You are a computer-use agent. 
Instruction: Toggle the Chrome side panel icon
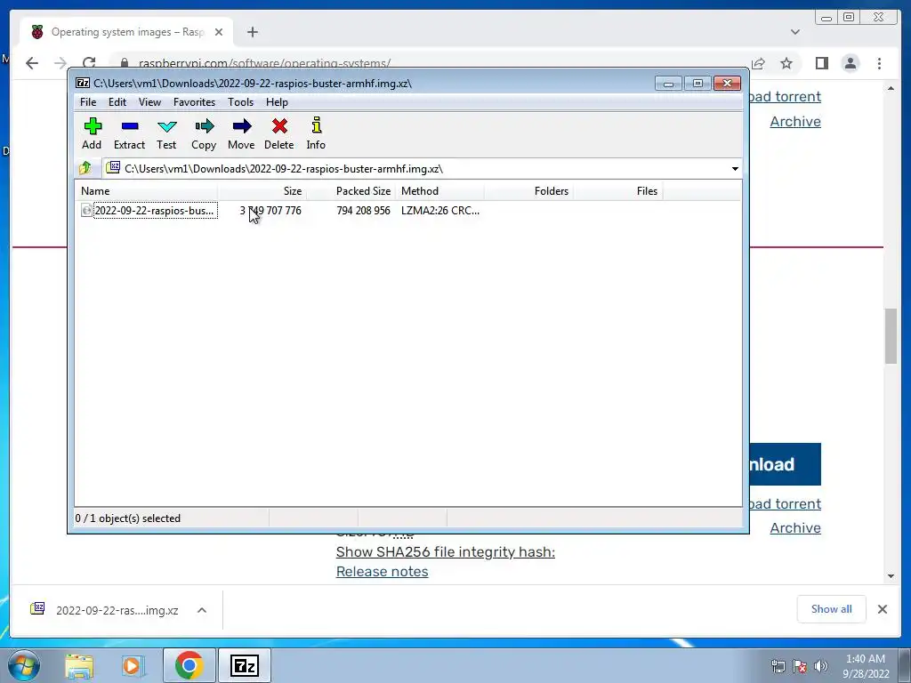[821, 63]
